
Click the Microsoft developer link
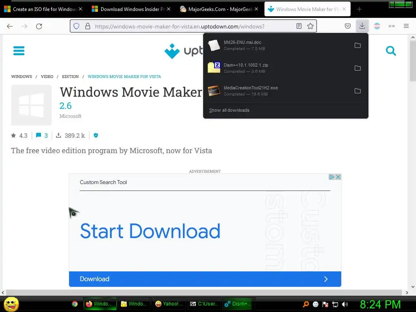(x=70, y=116)
